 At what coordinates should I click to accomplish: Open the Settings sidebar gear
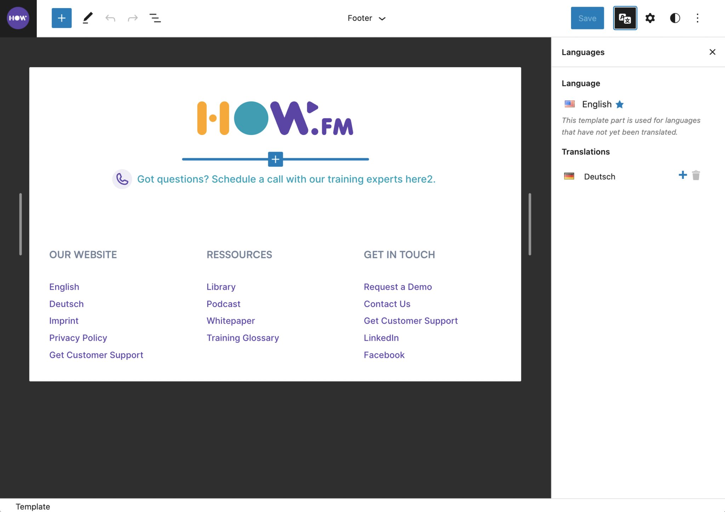(x=651, y=18)
